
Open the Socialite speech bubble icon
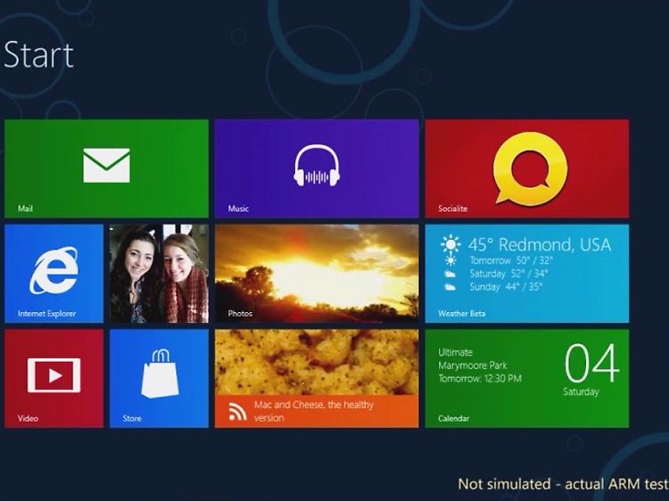pos(530,168)
